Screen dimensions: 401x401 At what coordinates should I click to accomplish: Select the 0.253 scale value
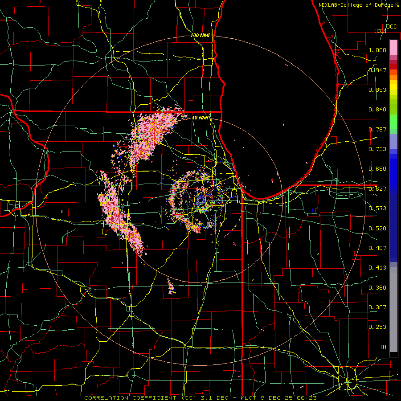point(377,327)
